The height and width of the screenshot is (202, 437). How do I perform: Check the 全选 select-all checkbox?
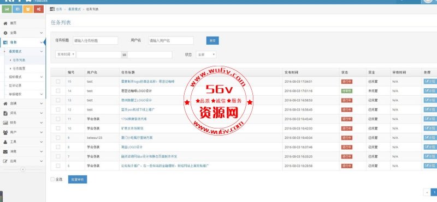point(52,179)
